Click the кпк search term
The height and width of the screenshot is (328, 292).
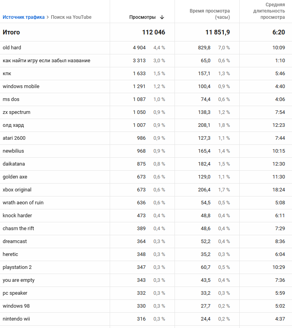pyautogui.click(x=7, y=74)
